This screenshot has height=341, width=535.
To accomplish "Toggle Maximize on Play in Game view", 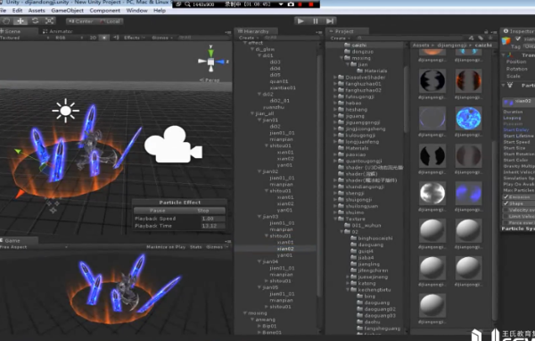I will click(166, 246).
